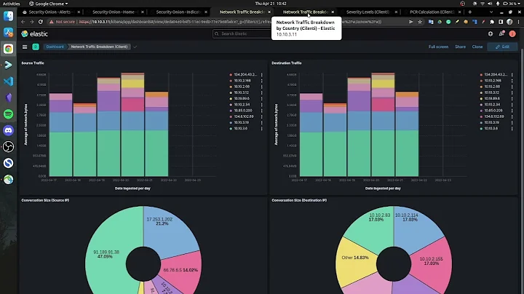Image resolution: width=524 pixels, height=294 pixels.
Task: Open legend options for 10.85.0.200 in Source Traffic
Action: pyautogui.click(x=262, y=111)
